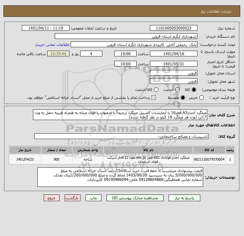
Task: Click the response deadline date 1401/04/16
Action: tap(174, 54)
